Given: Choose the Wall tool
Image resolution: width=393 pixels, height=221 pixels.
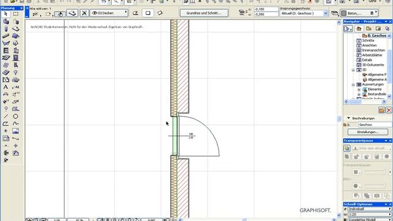Looking at the screenshot, I should [6, 21].
